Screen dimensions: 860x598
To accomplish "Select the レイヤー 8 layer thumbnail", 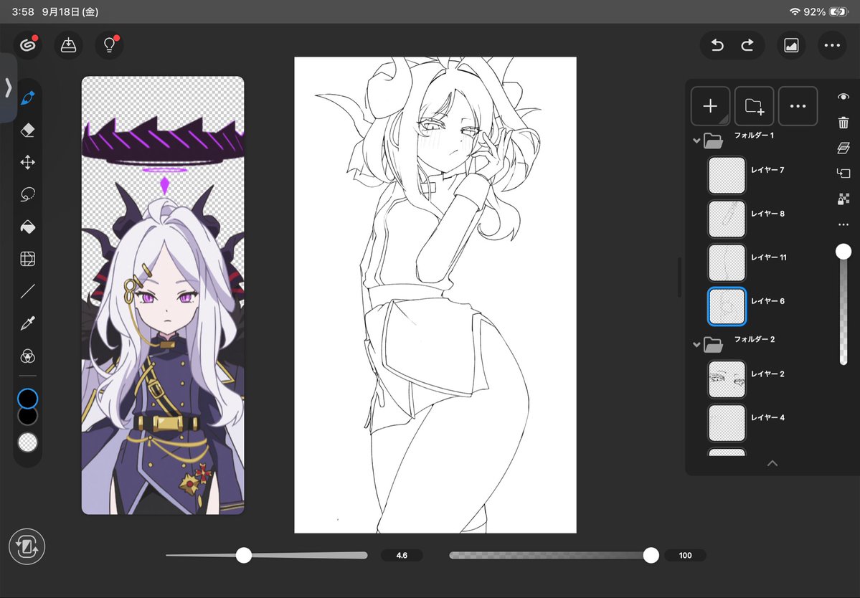I will tap(727, 219).
